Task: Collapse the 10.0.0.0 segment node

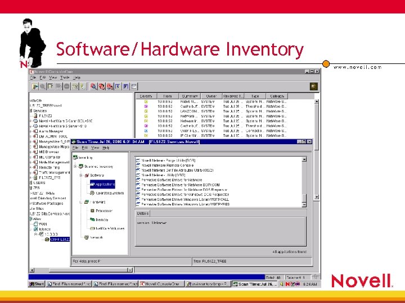Action: tap(35, 234)
